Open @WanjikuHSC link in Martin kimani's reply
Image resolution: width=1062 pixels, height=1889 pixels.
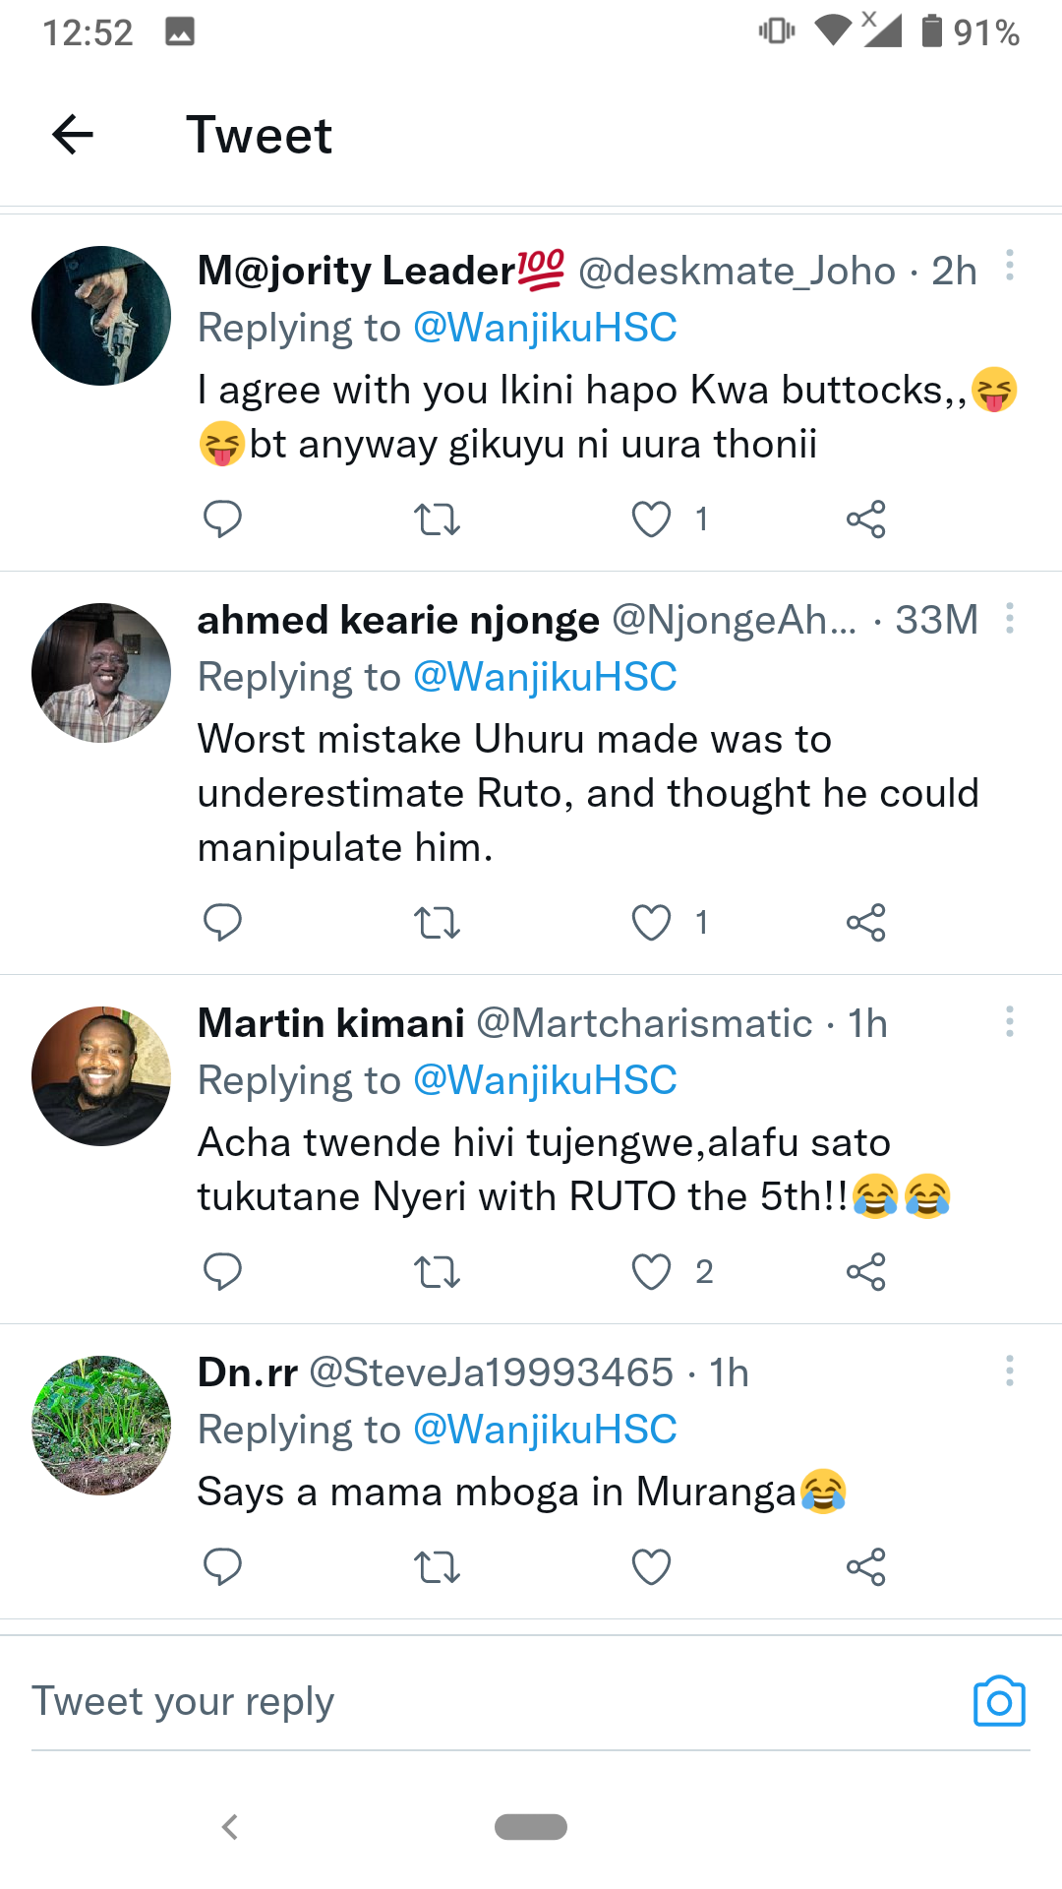pyautogui.click(x=545, y=1080)
